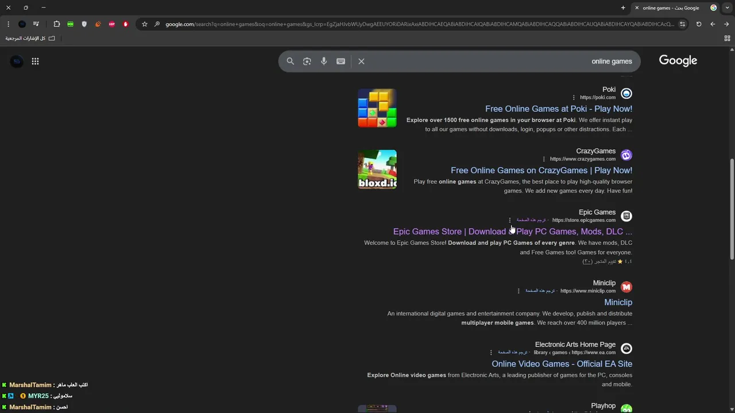735x413 pixels.
Task: Open the Chrome profile avatar
Action: click(22, 24)
